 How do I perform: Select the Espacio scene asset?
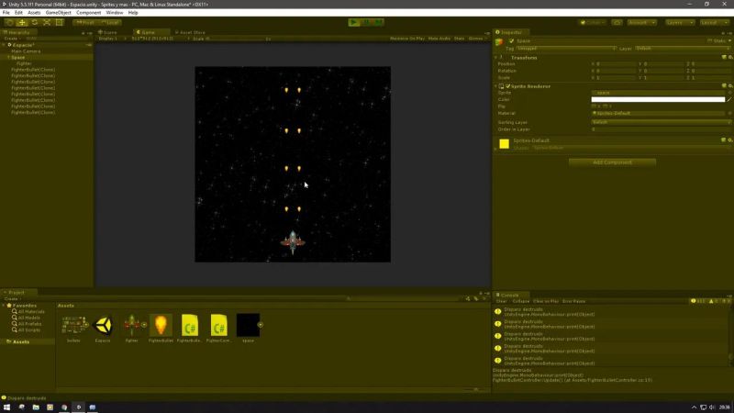pyautogui.click(x=103, y=329)
